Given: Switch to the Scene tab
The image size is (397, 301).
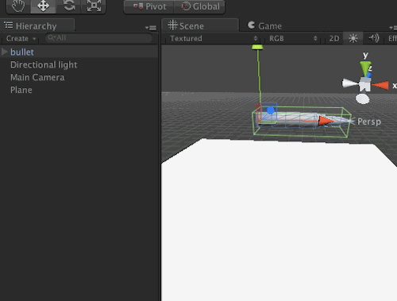Looking at the screenshot, I should coord(200,26).
